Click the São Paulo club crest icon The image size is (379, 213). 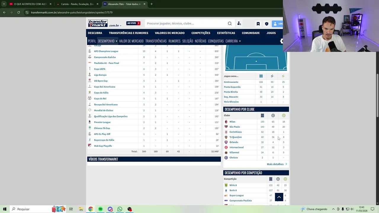[x=226, y=127]
